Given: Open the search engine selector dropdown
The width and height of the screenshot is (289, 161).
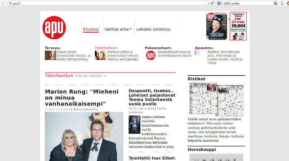Looking at the screenshot, I should pyautogui.click(x=220, y=3).
